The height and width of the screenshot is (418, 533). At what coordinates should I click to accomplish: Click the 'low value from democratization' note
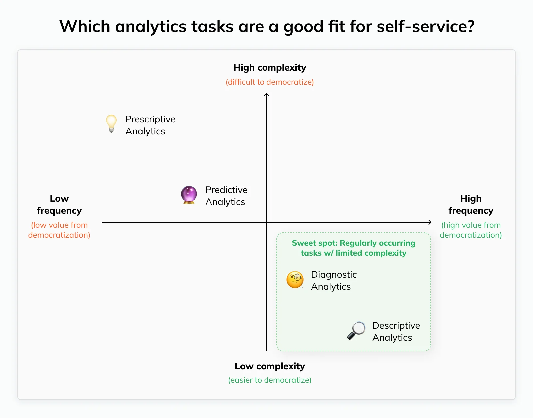(59, 230)
